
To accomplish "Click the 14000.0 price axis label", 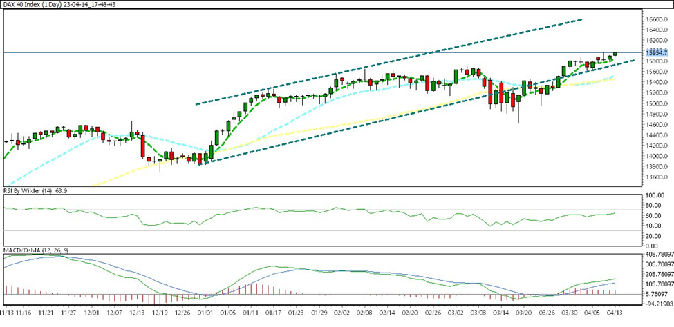I will [x=657, y=157].
